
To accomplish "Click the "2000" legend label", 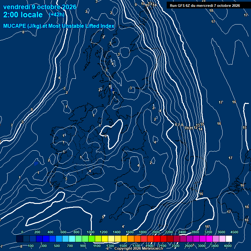I will click(x=156, y=232).
